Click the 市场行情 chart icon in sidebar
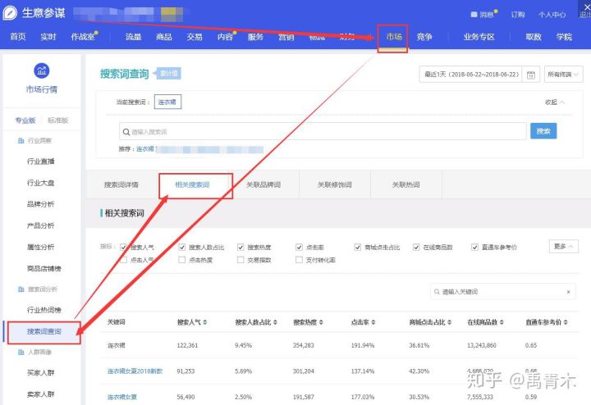 tap(41, 71)
